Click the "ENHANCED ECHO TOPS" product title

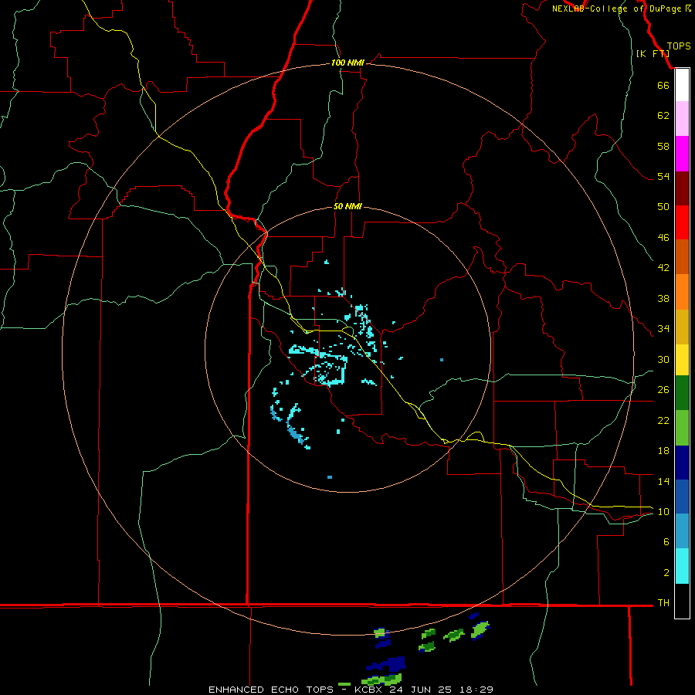pos(271,690)
